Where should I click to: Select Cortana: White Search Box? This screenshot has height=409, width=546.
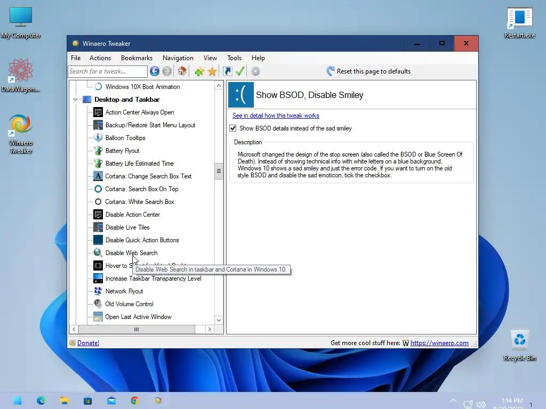tap(140, 202)
